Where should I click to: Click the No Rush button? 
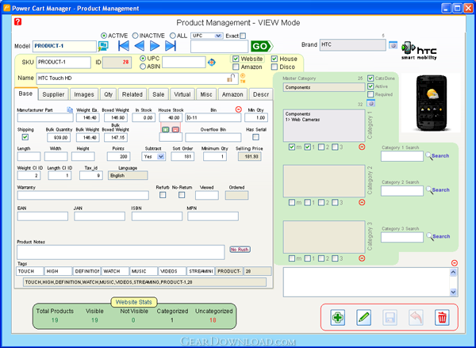tap(240, 250)
